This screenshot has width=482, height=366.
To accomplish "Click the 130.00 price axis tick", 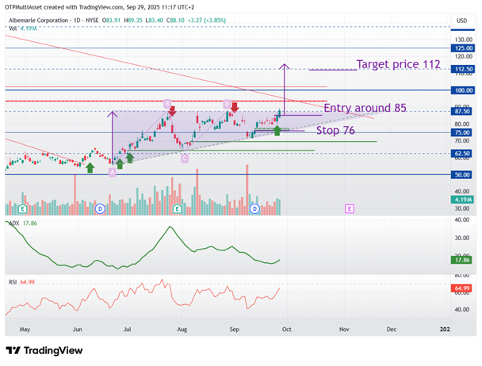I will 464,40.
